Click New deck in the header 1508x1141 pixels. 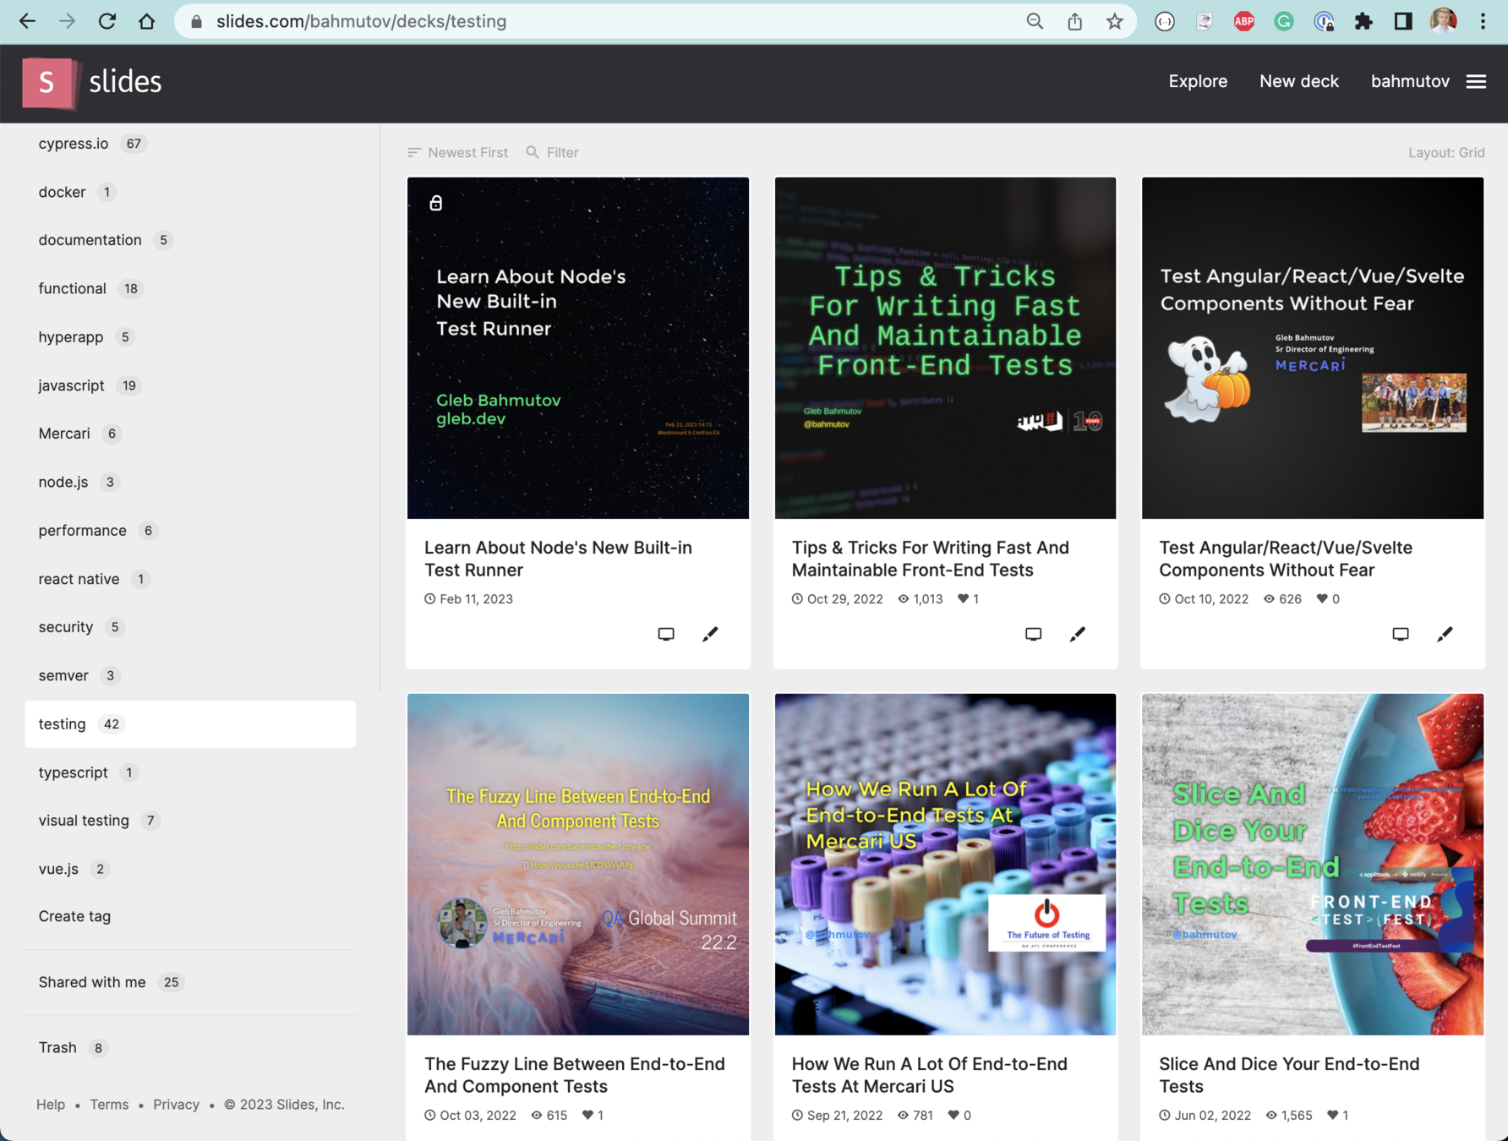point(1299,81)
